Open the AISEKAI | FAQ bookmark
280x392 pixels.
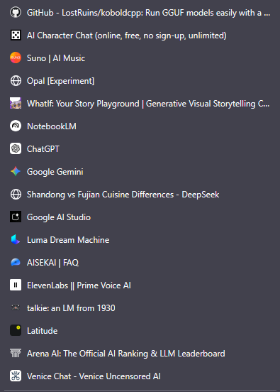click(140, 263)
